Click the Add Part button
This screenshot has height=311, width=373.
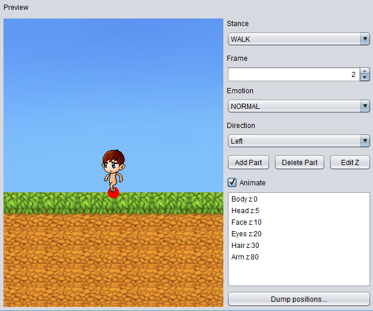(x=248, y=162)
